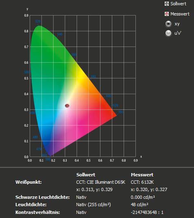Screen dimensions: 194x218
Task: Click the Weißpunkt row label
Action: pos(28,182)
